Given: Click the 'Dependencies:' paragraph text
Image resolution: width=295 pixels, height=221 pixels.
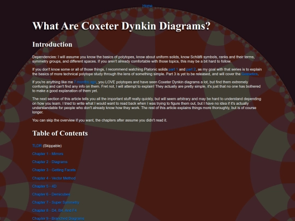Looking at the screenshot, I should pyautogui.click(x=143, y=59).
